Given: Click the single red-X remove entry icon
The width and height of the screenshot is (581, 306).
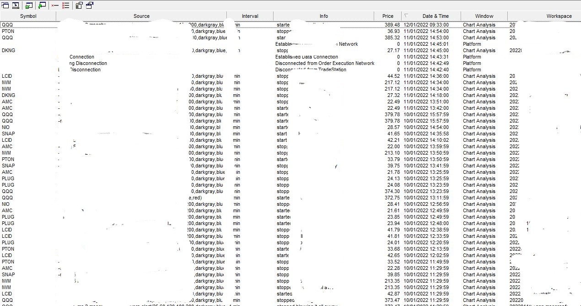Looking at the screenshot, I should click(55, 5).
